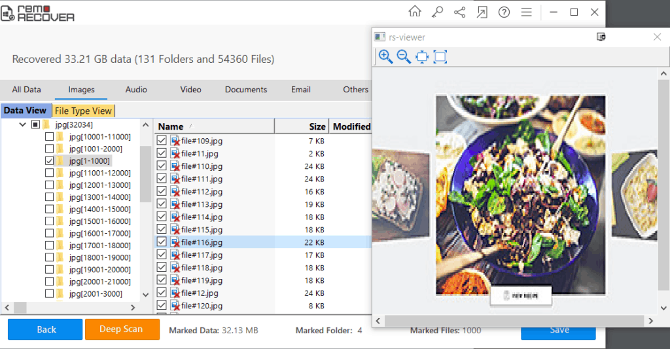Click the Deep Scan button
670x349 pixels.
click(122, 329)
